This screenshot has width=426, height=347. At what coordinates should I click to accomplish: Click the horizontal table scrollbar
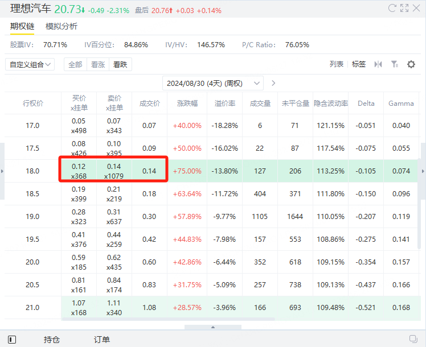coord(169,319)
